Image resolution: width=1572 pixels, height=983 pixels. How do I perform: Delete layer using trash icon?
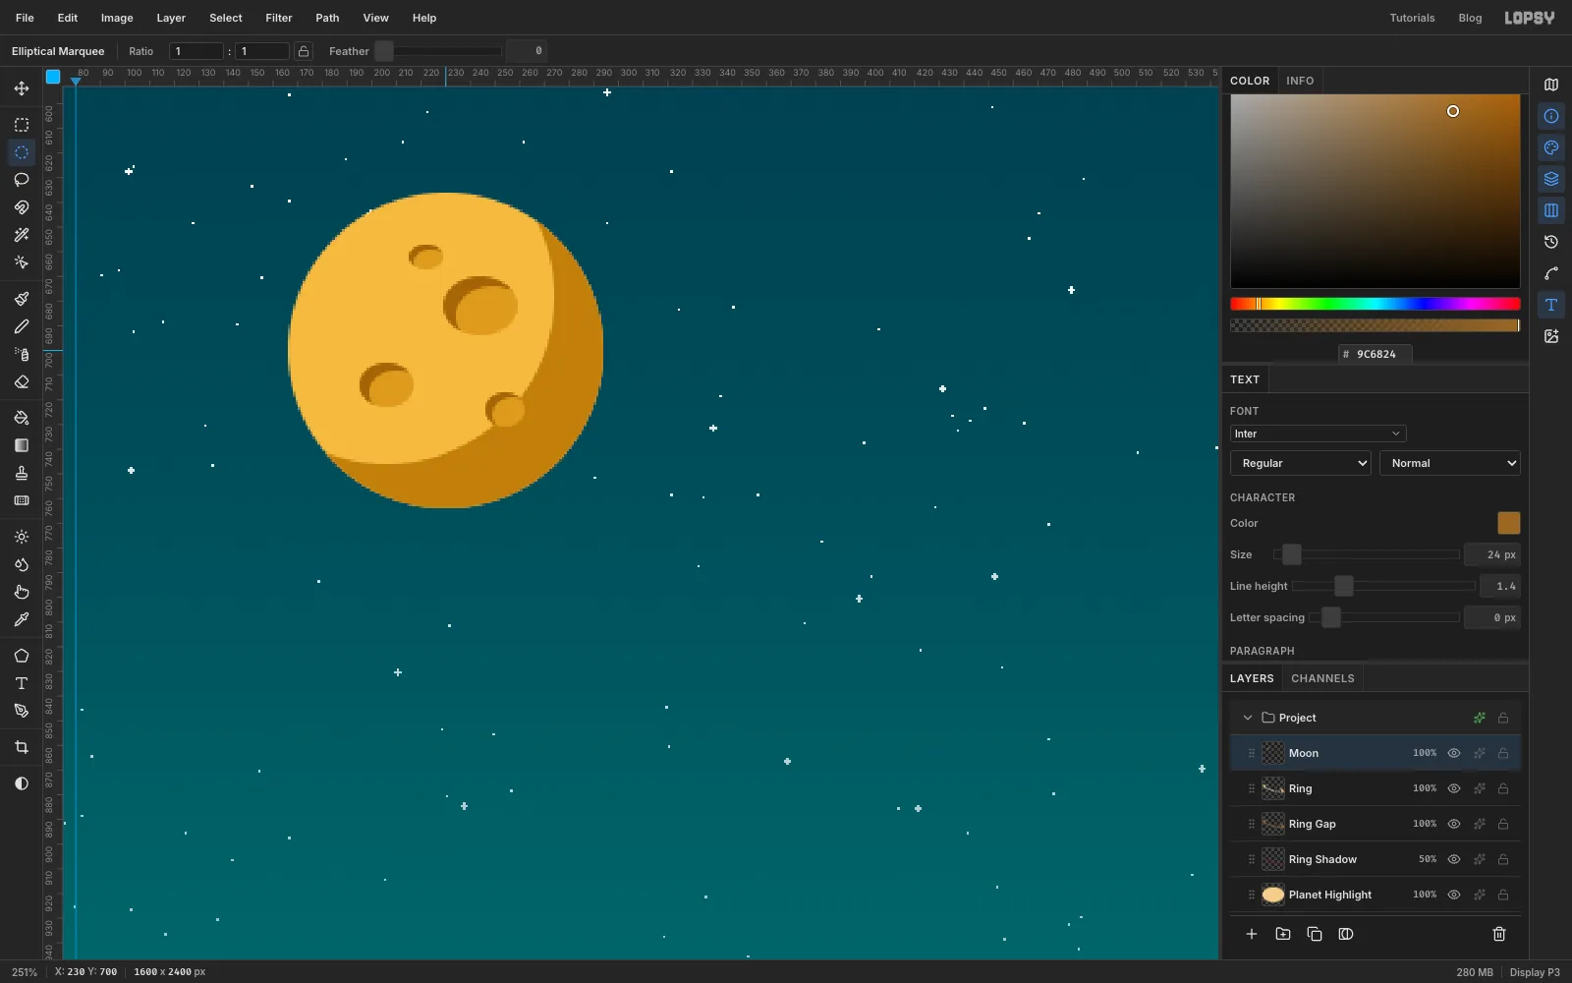pos(1499,934)
